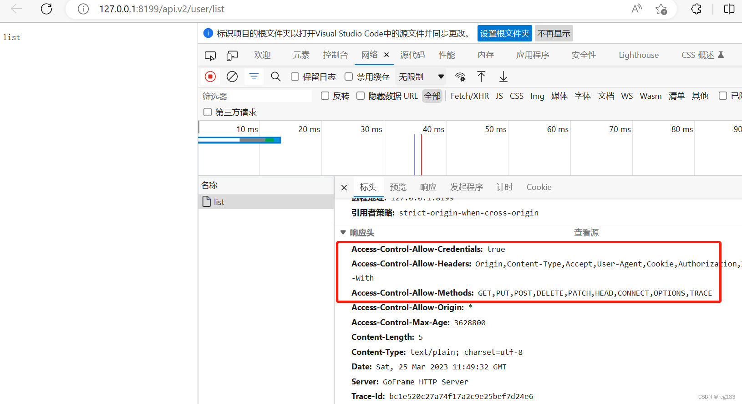Select 全部 all filter

(432, 96)
